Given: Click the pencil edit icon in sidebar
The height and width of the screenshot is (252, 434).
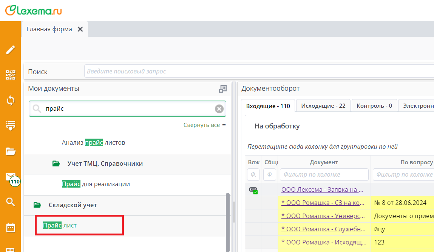Looking at the screenshot, I should [11, 50].
